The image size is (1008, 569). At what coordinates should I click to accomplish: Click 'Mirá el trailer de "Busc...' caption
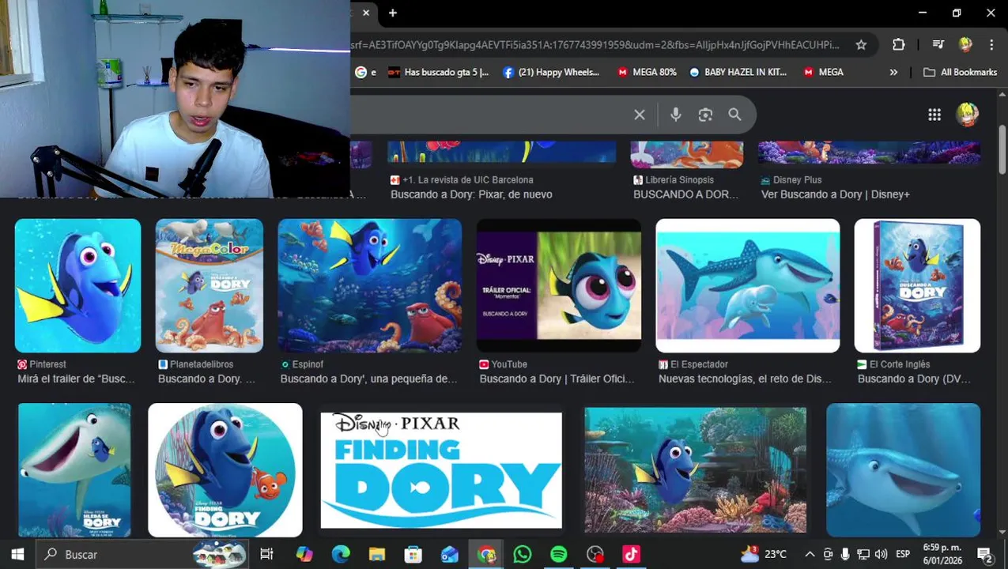coord(76,379)
